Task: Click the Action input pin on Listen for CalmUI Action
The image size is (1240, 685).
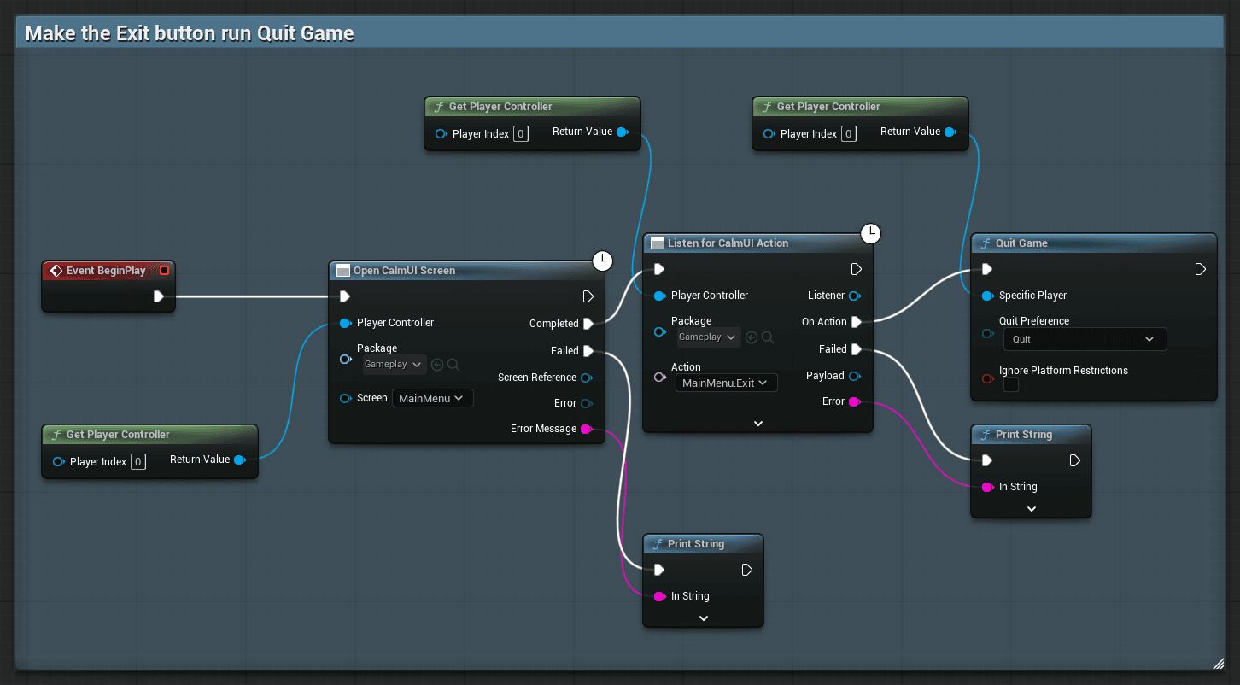Action: (x=660, y=378)
